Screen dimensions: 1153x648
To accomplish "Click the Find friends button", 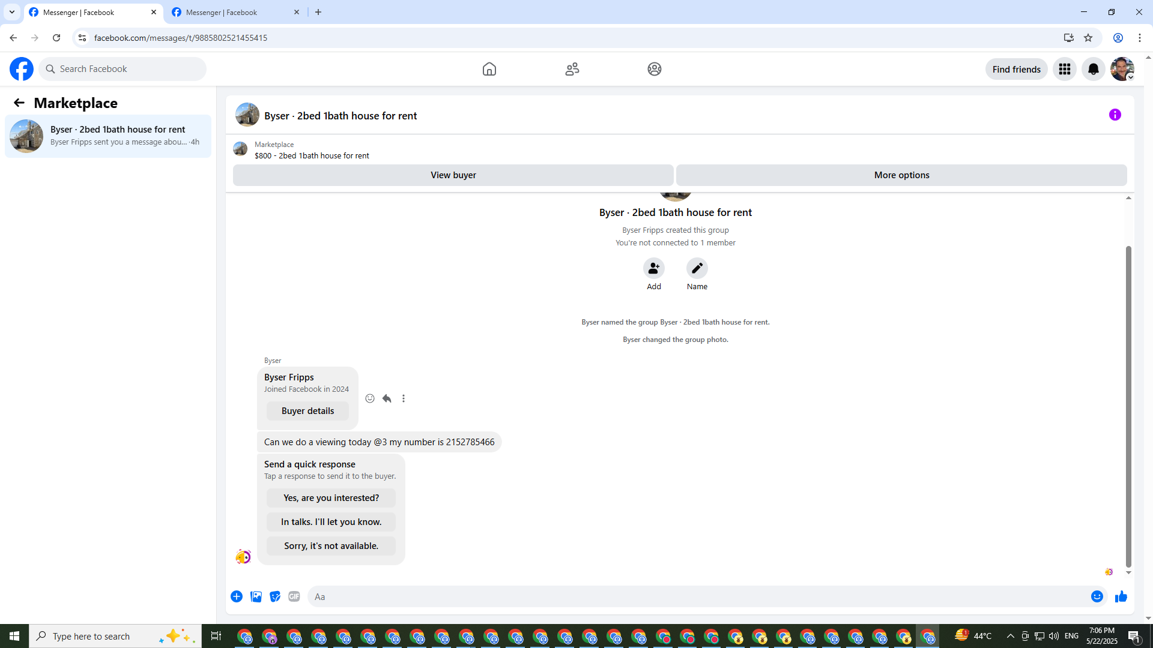I will [1017, 69].
